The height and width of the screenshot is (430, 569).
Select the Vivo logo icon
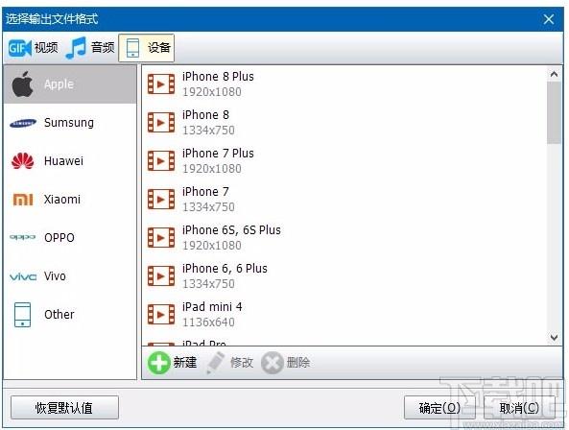coord(23,276)
